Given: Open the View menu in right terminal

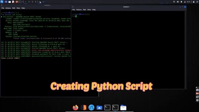Looking at the screenshot, I should coord(89,10).
